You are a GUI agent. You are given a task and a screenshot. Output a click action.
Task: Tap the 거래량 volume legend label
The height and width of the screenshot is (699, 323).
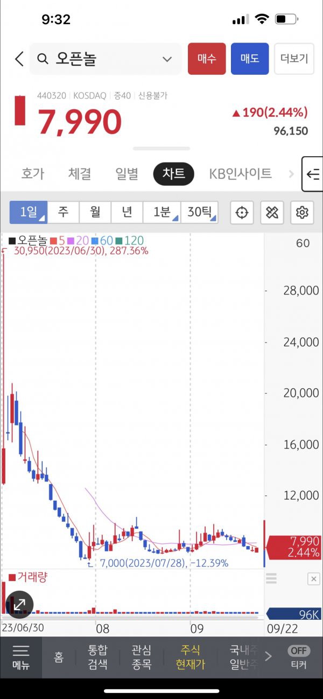[x=28, y=577]
